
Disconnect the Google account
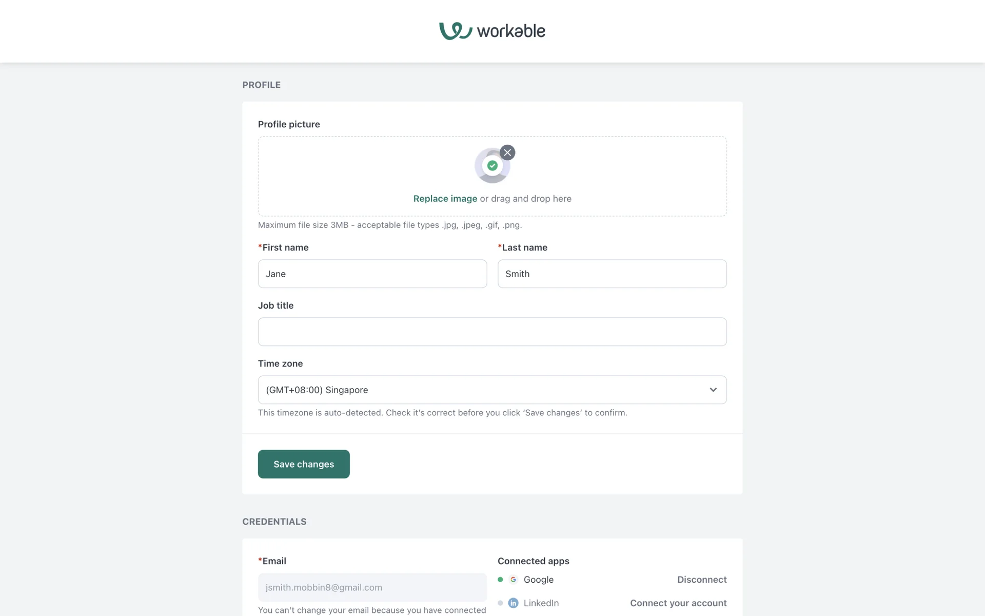[701, 580]
